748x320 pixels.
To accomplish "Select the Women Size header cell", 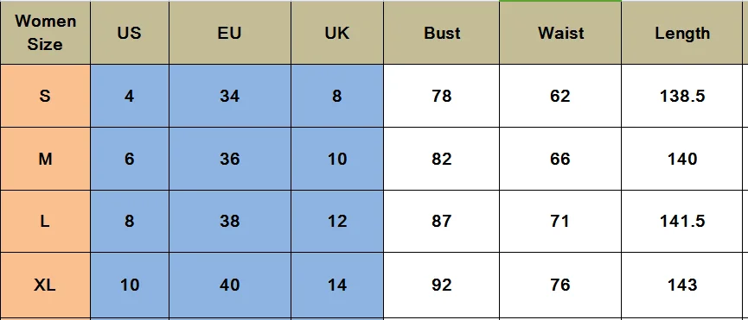I will pos(45,33).
